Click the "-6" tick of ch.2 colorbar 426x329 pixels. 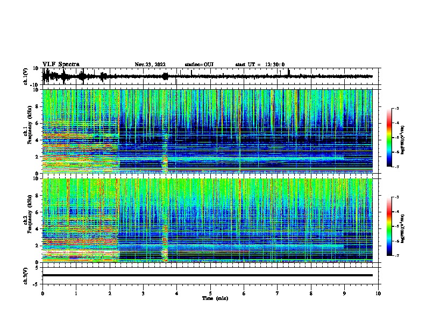tap(397, 241)
